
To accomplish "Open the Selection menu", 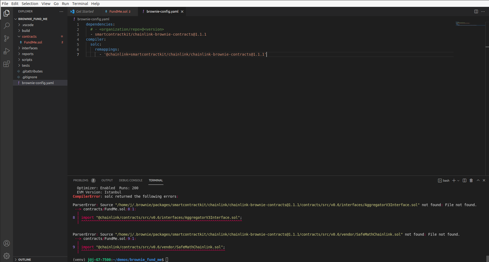I will pos(30,4).
